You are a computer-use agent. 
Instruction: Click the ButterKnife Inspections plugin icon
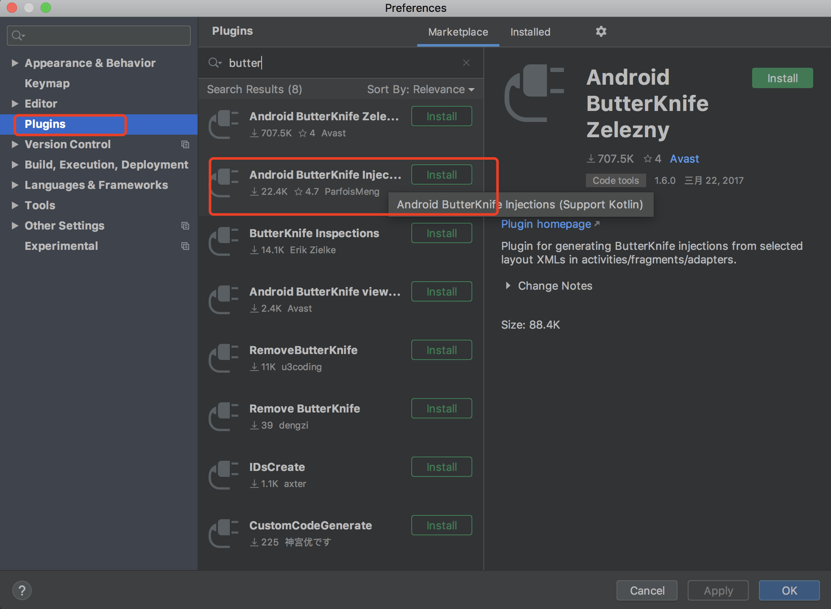tap(224, 241)
